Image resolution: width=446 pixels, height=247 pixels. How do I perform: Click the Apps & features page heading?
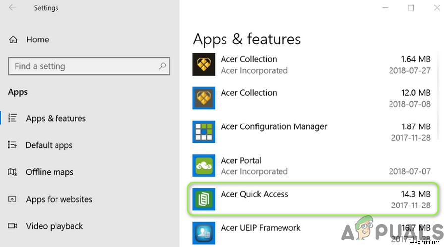247,39
